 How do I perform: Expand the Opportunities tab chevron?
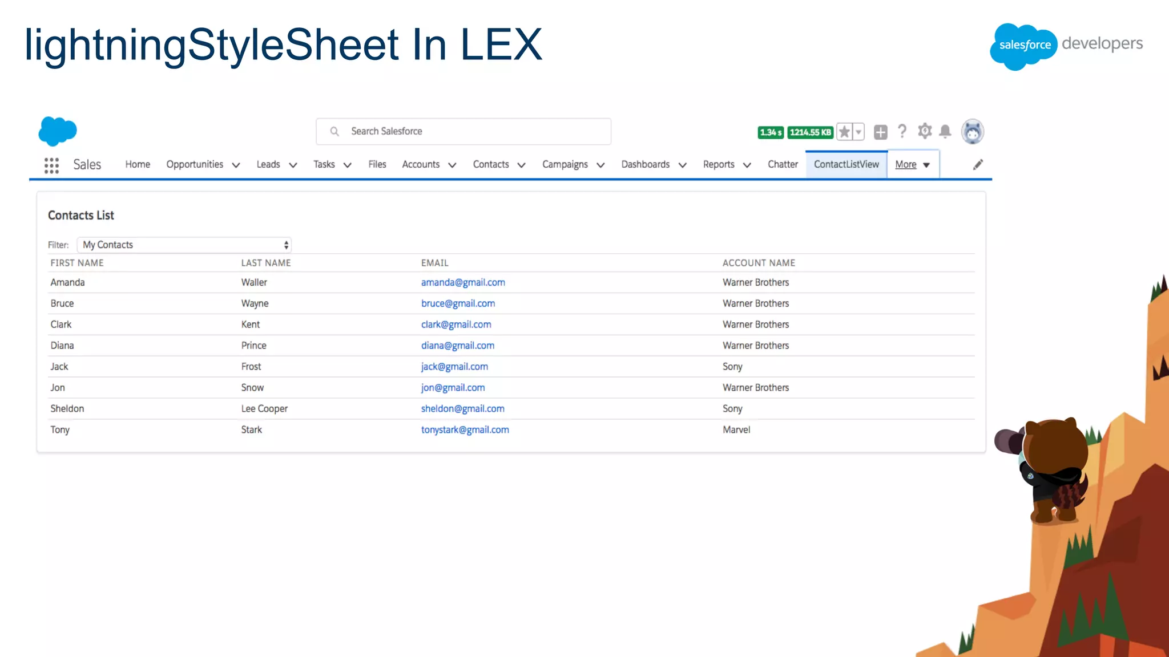(x=236, y=165)
